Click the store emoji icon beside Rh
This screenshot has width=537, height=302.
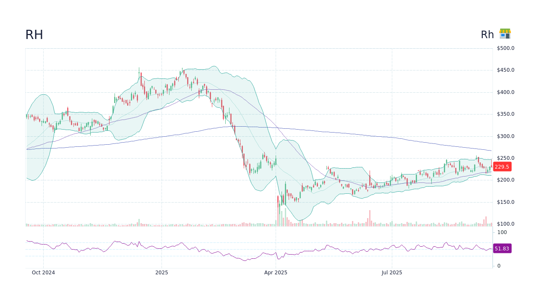click(505, 34)
